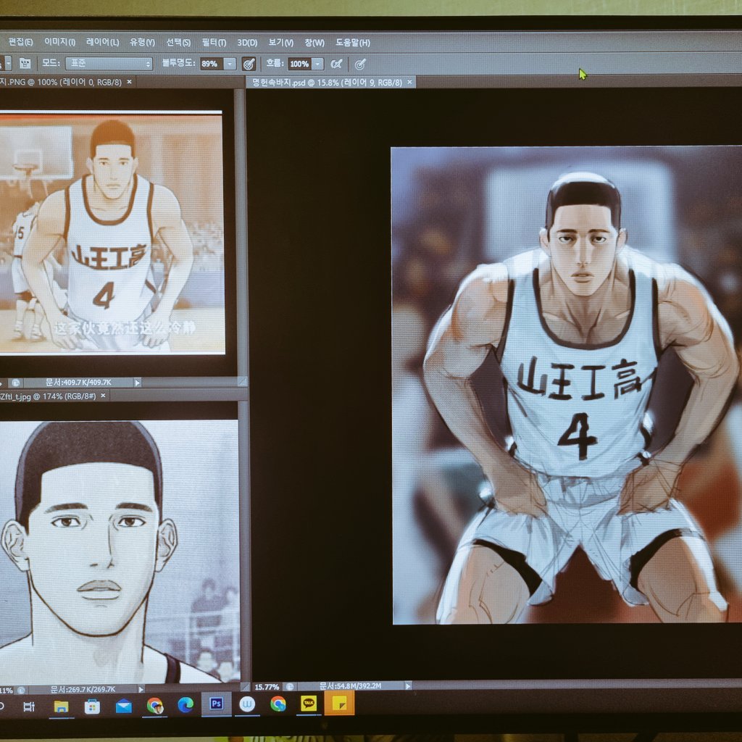The image size is (742, 742).
Task: Open Microsoft Store from the taskbar
Action: click(x=92, y=706)
